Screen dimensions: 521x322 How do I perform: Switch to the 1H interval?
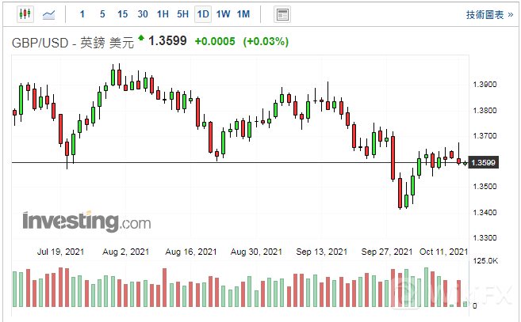[x=163, y=14]
